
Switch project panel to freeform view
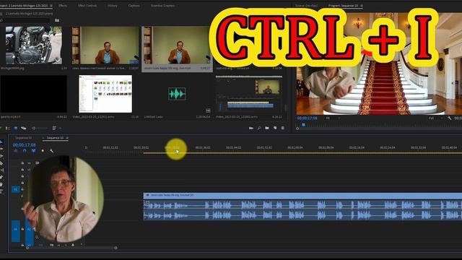(23, 128)
